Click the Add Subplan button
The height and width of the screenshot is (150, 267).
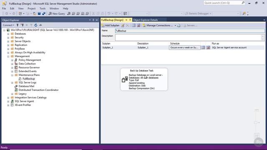tap(111, 25)
